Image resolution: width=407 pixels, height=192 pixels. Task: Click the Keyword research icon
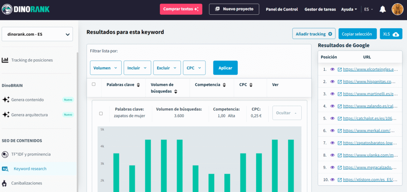pyautogui.click(x=5, y=169)
